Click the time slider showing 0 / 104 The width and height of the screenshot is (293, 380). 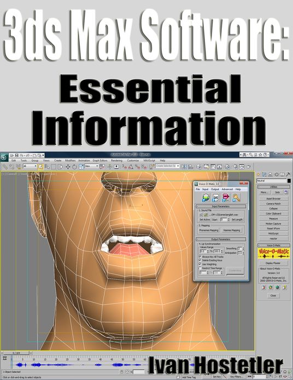[x=16, y=353]
